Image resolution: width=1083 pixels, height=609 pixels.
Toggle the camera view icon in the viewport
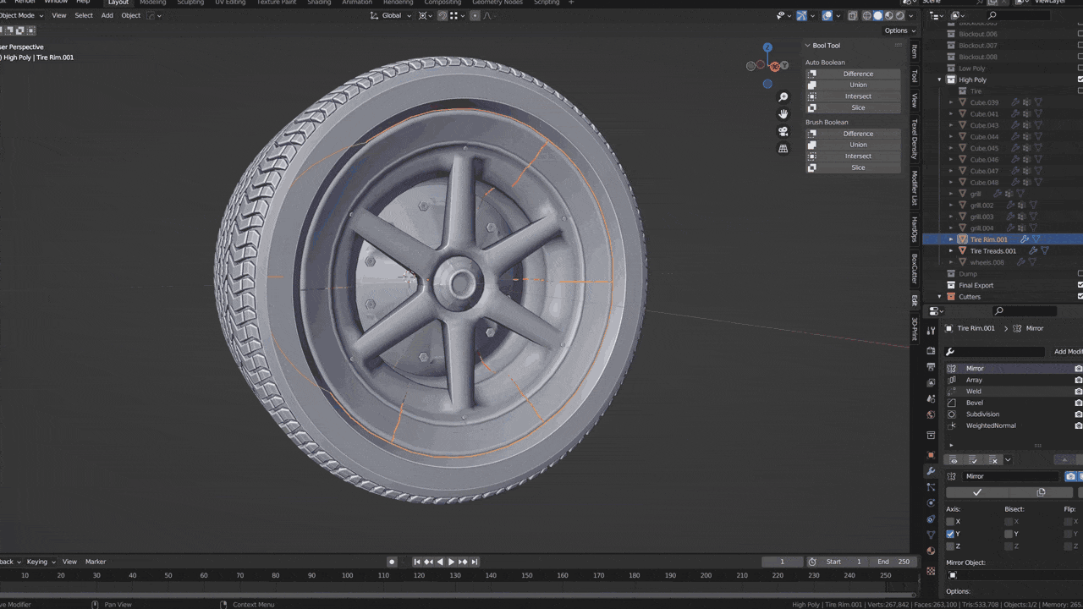click(x=783, y=131)
